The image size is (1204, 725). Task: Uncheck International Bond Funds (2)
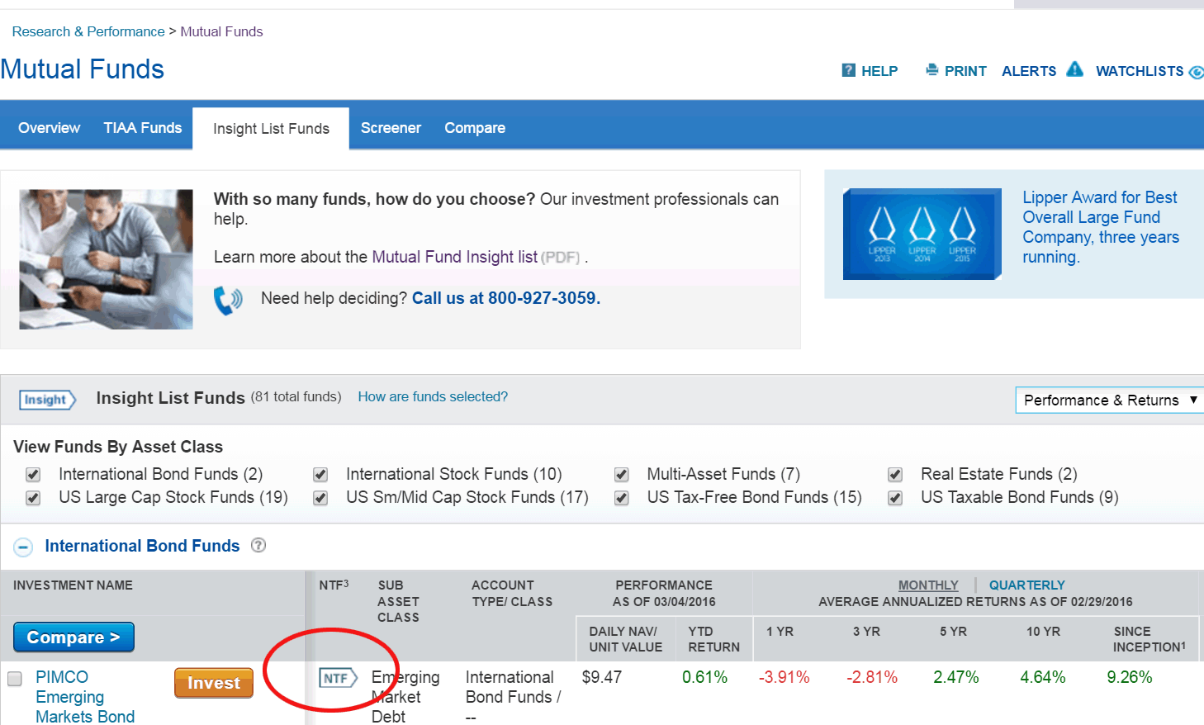point(33,475)
